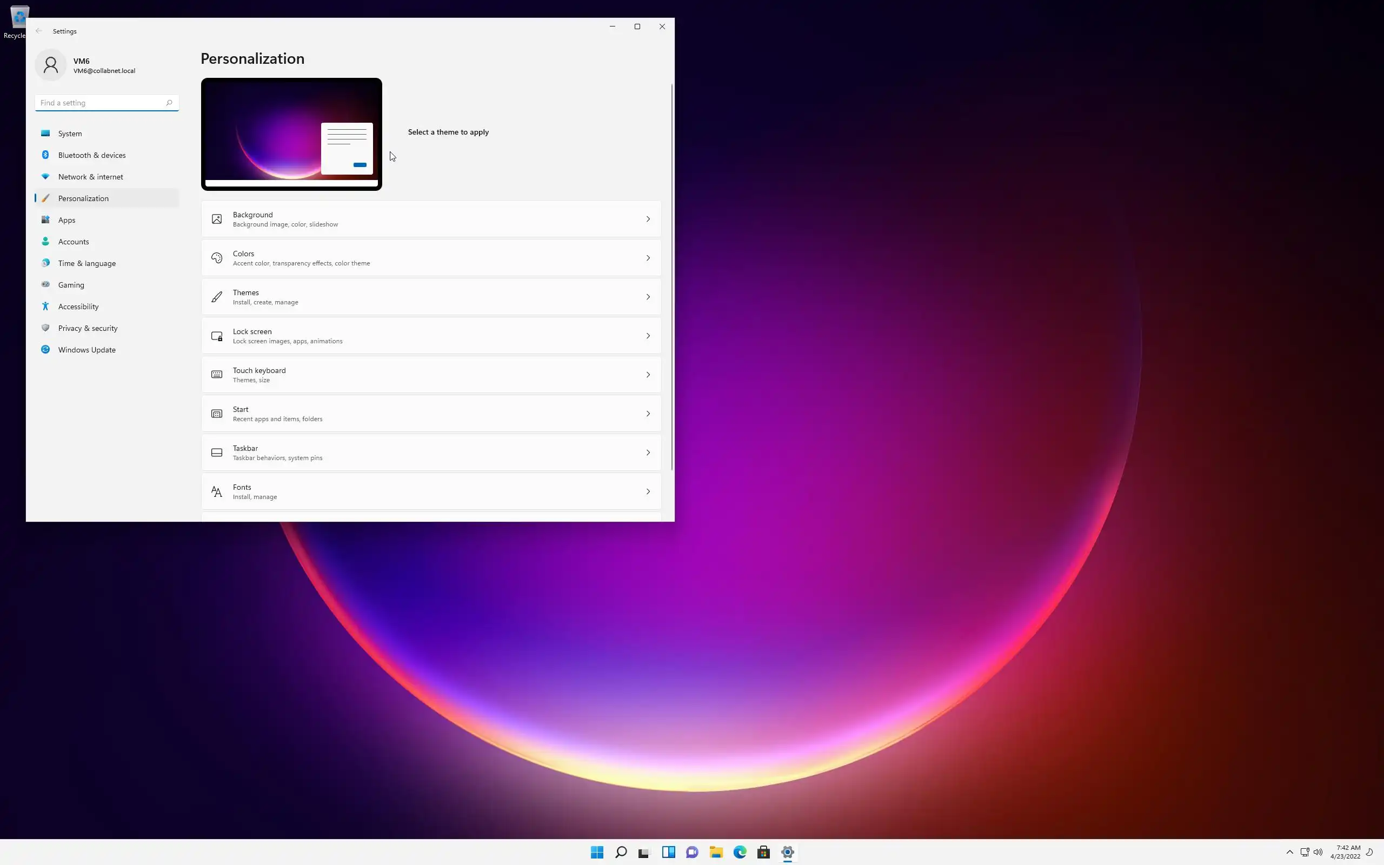Click the desktop theme preview thumbnail
The height and width of the screenshot is (865, 1384).
tap(291, 134)
